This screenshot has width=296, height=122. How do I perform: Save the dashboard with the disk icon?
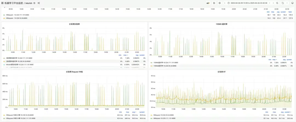click(214, 3)
